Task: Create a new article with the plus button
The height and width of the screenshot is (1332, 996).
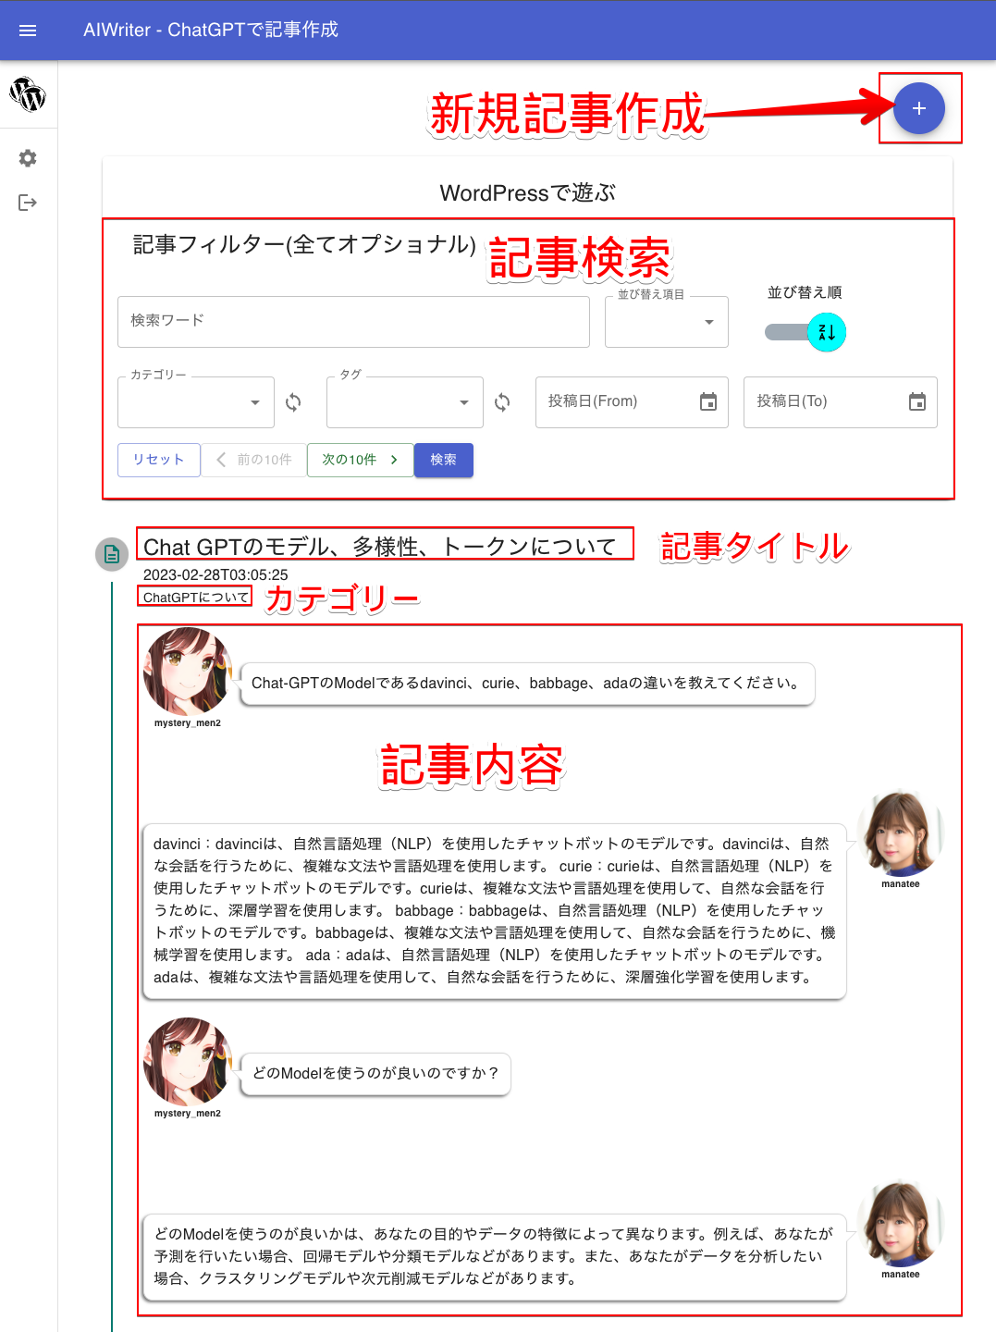Action: click(919, 108)
